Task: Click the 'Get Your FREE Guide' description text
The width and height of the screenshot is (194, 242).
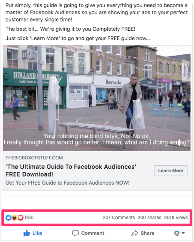Action: coord(68,183)
